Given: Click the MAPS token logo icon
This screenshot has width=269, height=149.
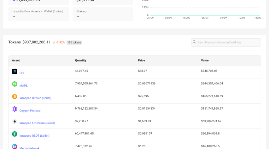Looking at the screenshot, I should [x=14, y=84].
